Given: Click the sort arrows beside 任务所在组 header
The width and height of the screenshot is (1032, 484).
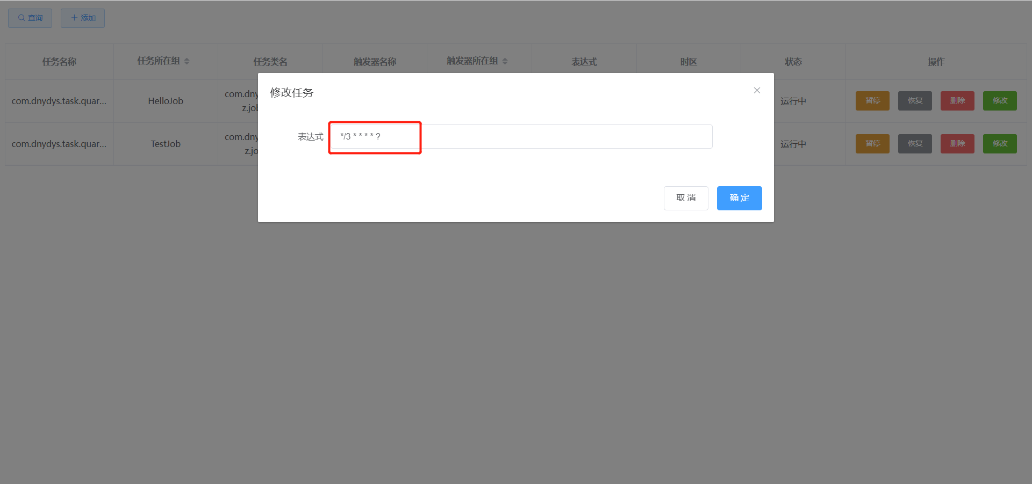Looking at the screenshot, I should [187, 61].
